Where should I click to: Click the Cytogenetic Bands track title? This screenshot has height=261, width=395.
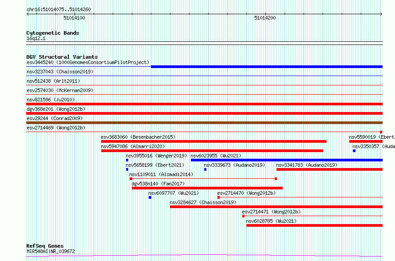(53, 33)
